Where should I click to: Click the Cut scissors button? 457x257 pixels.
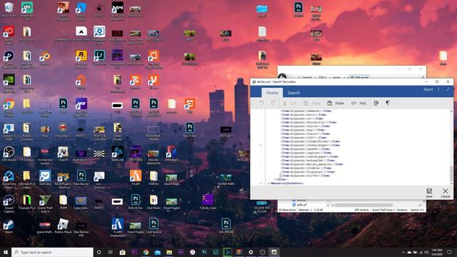[289, 103]
